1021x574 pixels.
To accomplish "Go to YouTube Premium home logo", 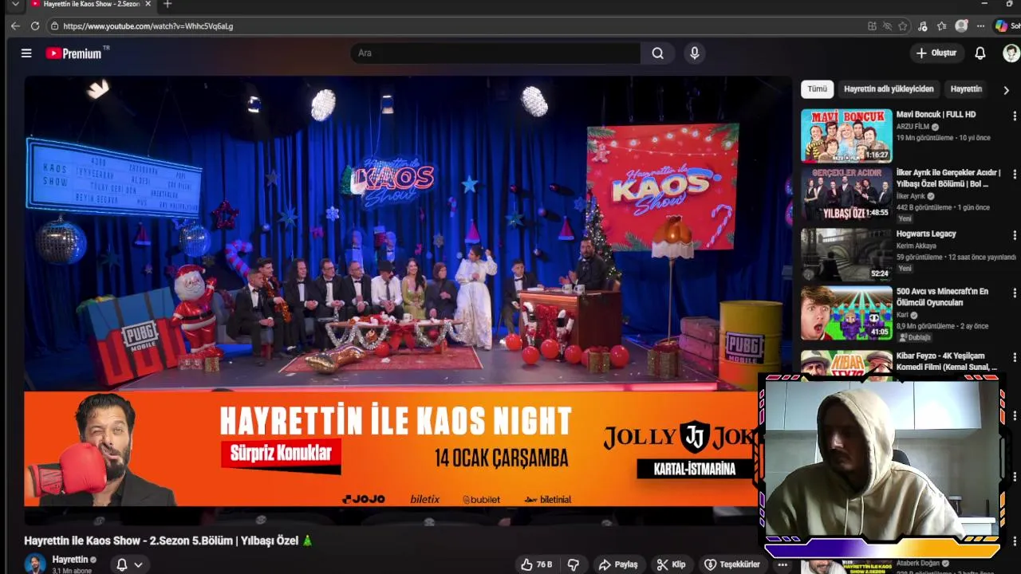I will point(77,53).
